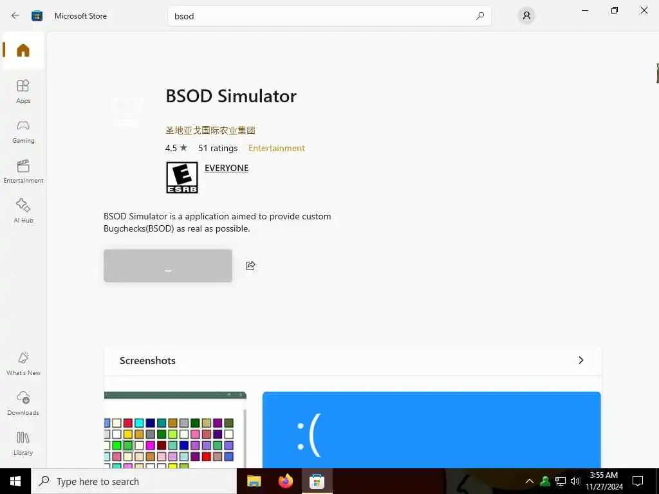
Task: Click the volume speaker tray icon
Action: tap(575, 481)
